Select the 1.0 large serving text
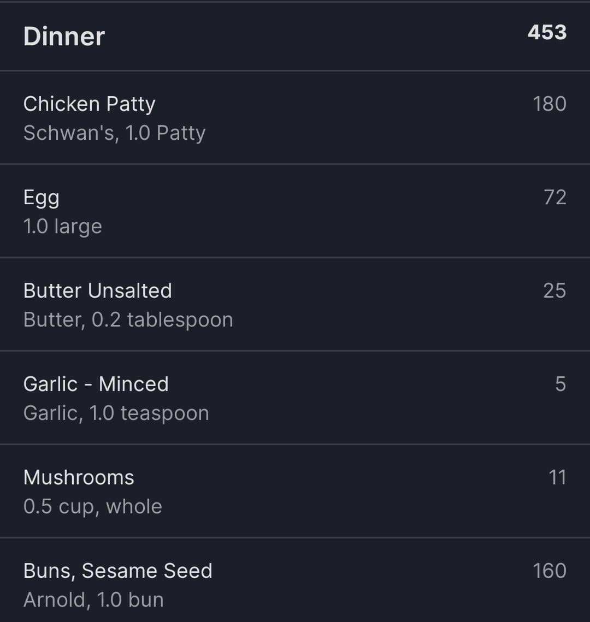This screenshot has height=622, width=590. tap(63, 227)
